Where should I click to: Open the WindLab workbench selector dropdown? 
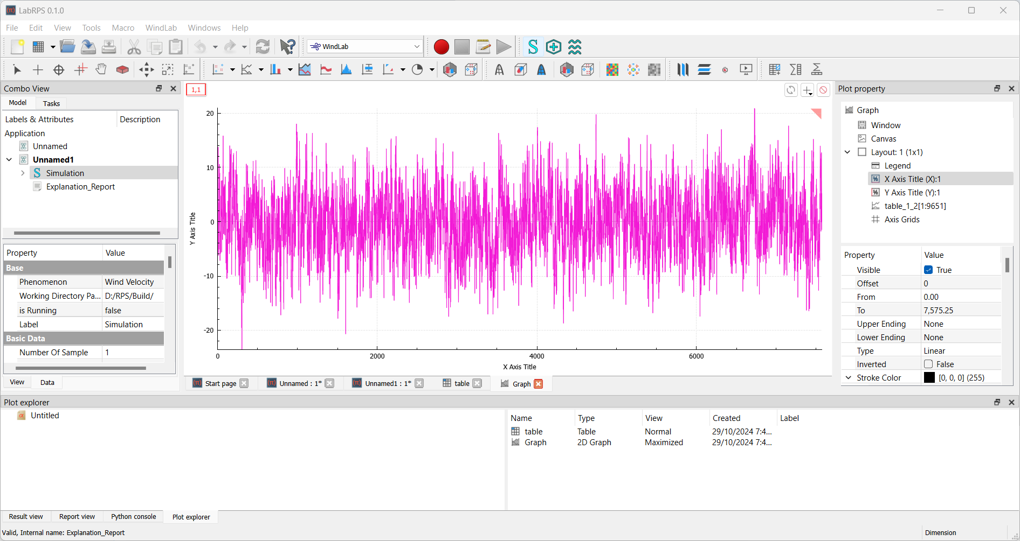tap(417, 46)
